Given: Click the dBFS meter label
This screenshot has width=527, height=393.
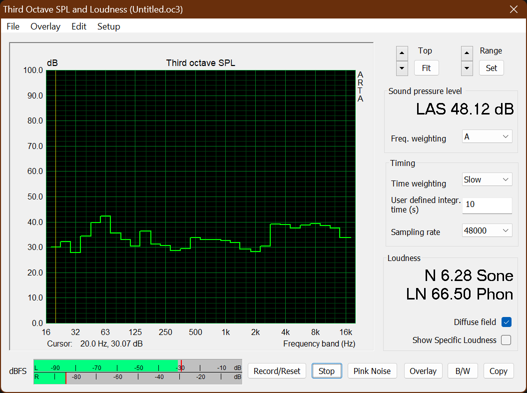Looking at the screenshot, I should pos(18,371).
